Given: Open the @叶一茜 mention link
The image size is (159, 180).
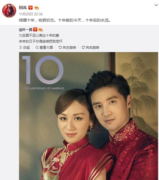Looking at the screenshot, I should [26, 30].
